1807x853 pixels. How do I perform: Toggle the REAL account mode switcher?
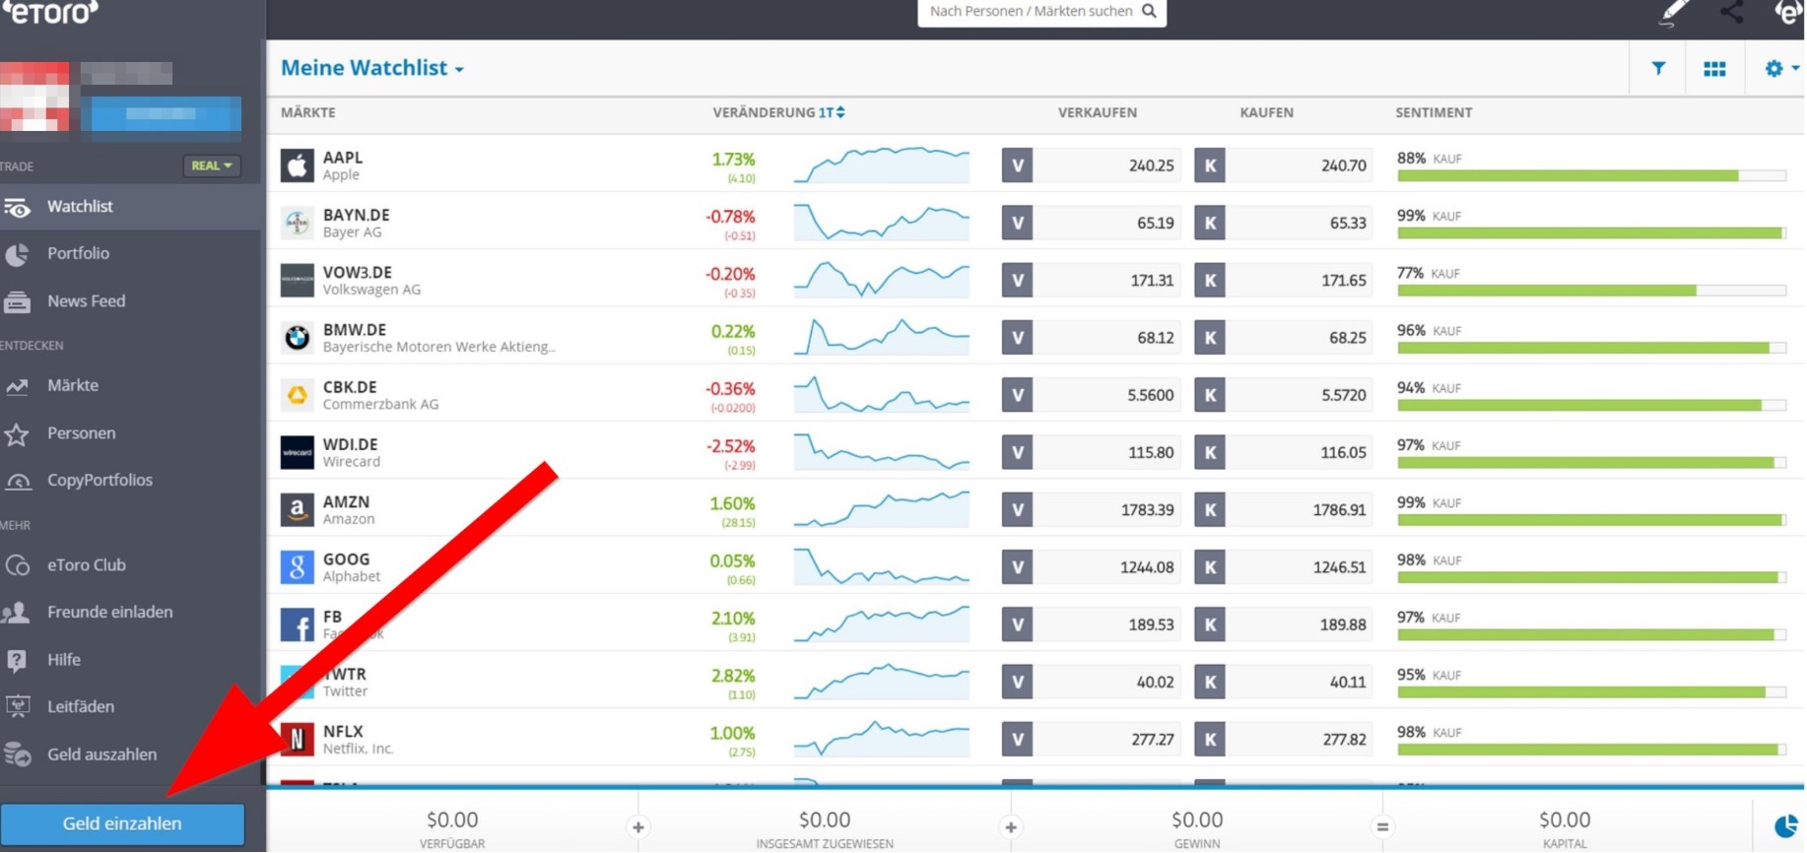pos(212,165)
